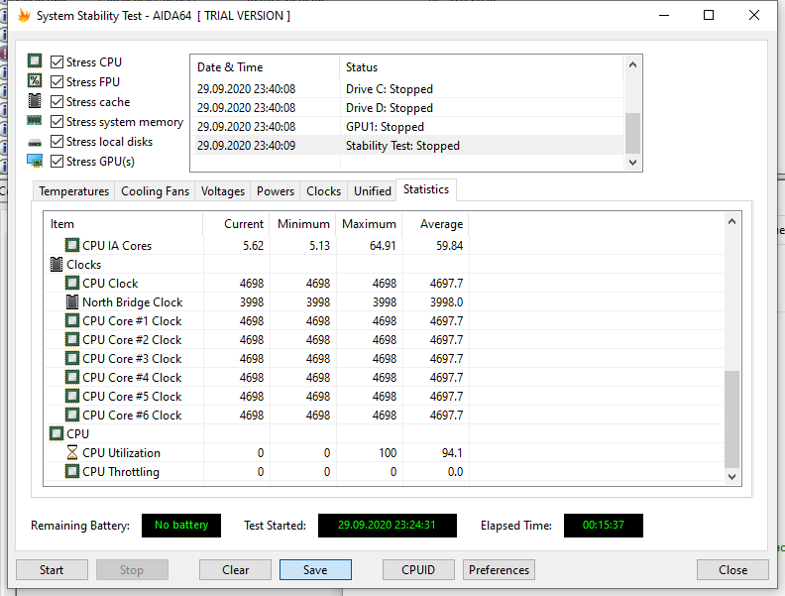Viewport: 785px width, 596px height.
Task: Open the CPUID panel
Action: (x=418, y=570)
